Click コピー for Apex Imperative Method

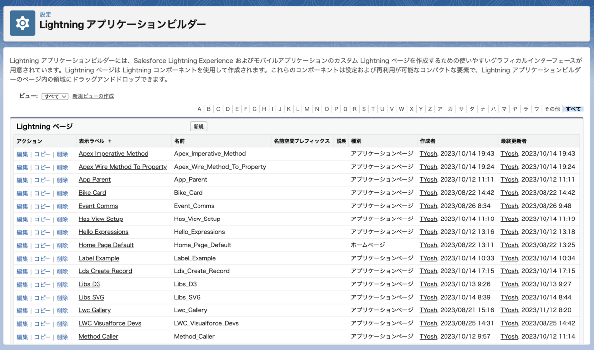(x=42, y=154)
